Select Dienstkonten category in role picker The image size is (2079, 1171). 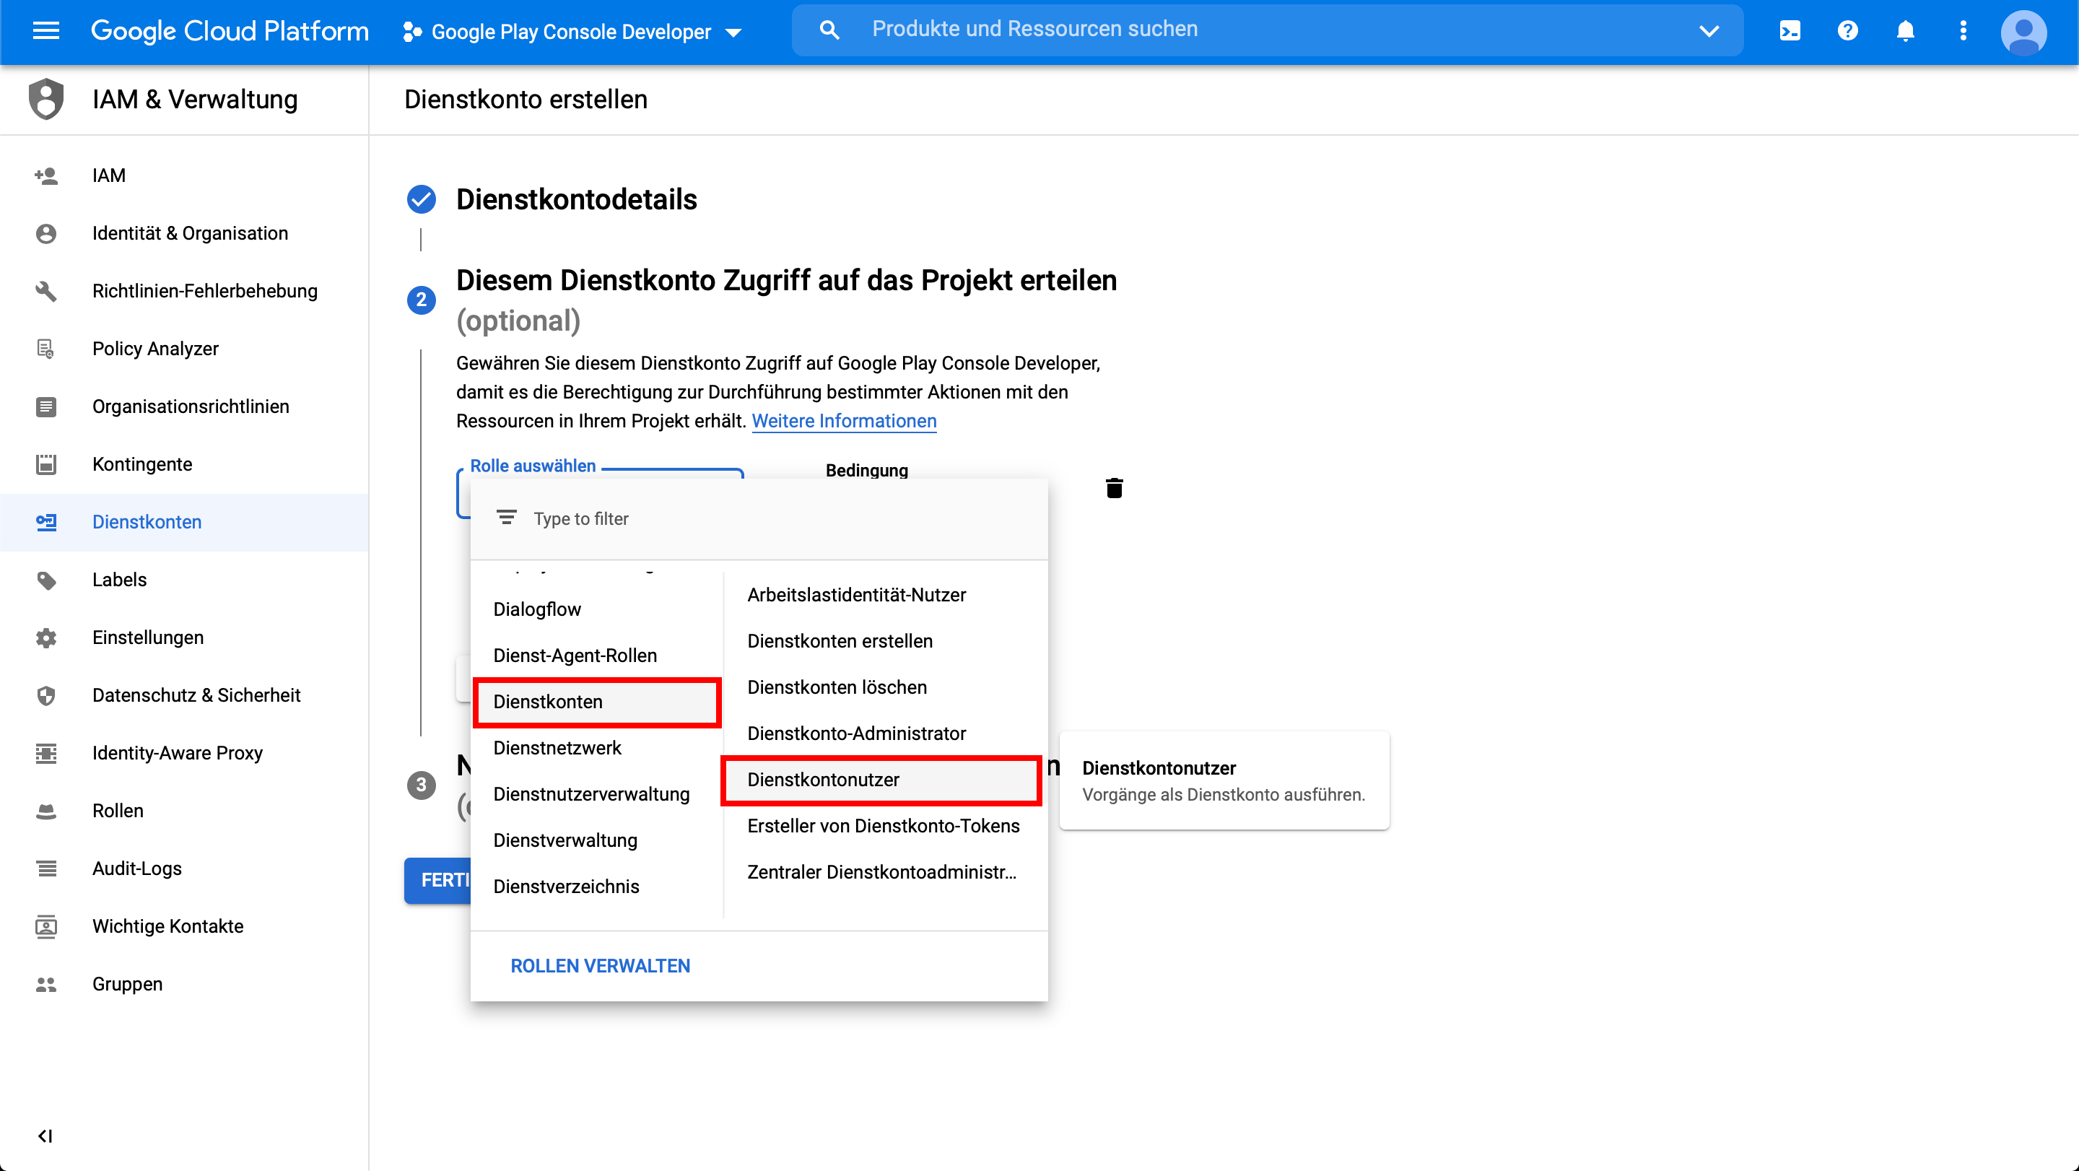click(x=597, y=702)
